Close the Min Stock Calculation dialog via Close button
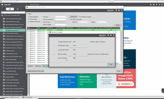Image resolution: width=164 pixels, height=99 pixels. click(111, 64)
